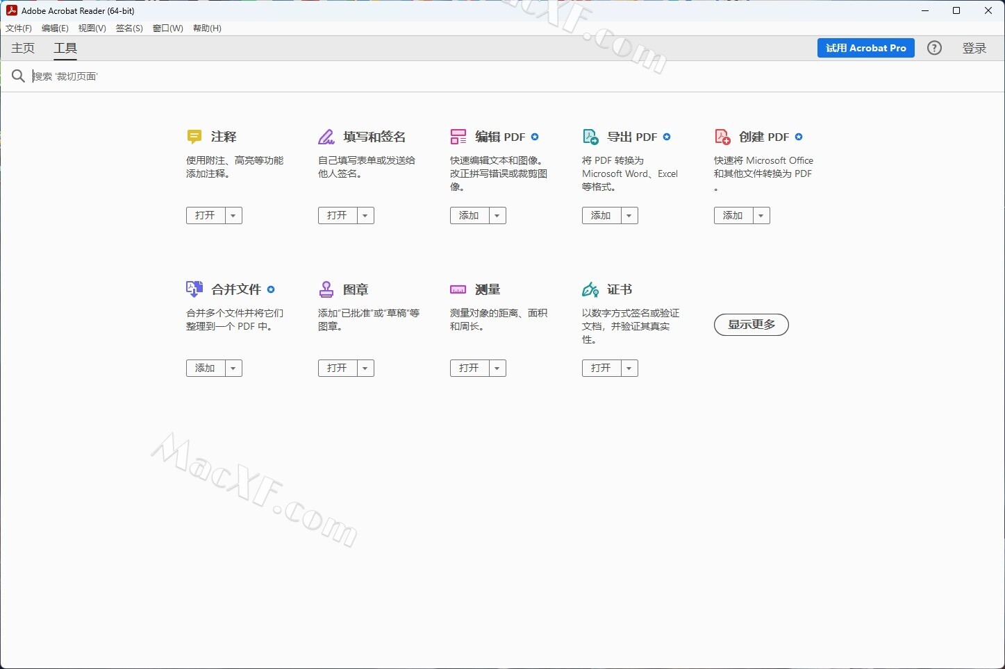1005x669 pixels.
Task: Click the 测量 ruler icon
Action: coord(458,289)
